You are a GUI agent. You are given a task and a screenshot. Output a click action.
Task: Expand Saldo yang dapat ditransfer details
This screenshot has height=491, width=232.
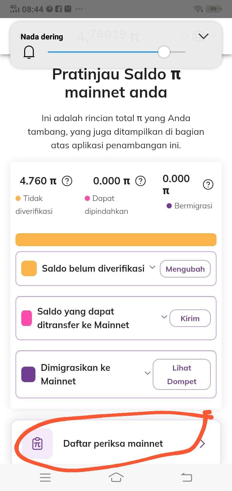(164, 317)
